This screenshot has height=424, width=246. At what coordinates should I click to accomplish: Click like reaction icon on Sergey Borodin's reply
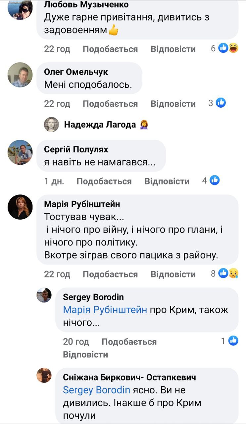(x=233, y=341)
